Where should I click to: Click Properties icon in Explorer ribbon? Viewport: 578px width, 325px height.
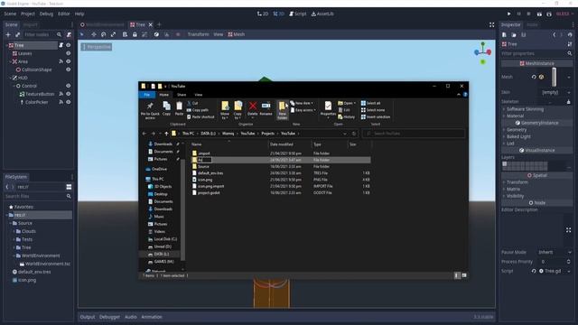pos(328,109)
